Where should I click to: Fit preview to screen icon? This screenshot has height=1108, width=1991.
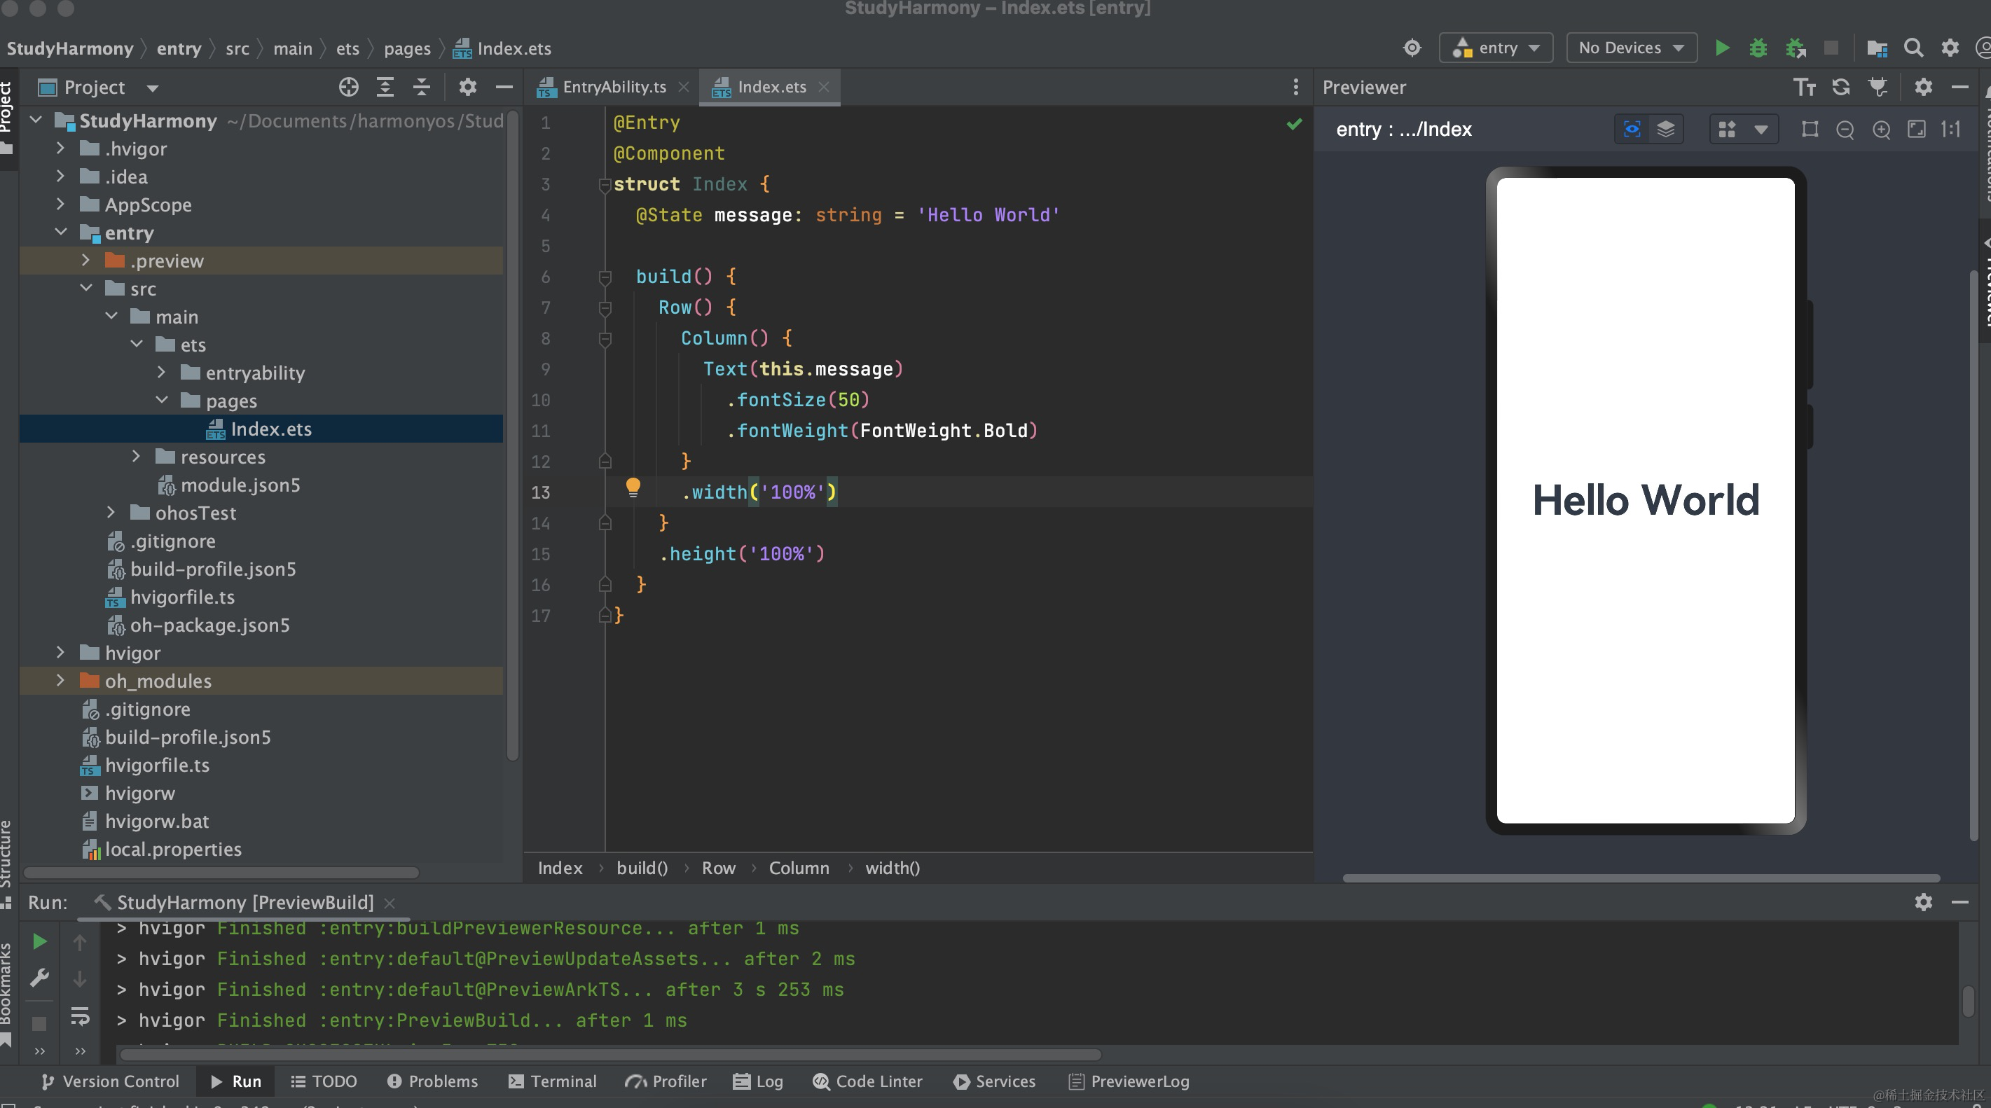pyautogui.click(x=1917, y=129)
